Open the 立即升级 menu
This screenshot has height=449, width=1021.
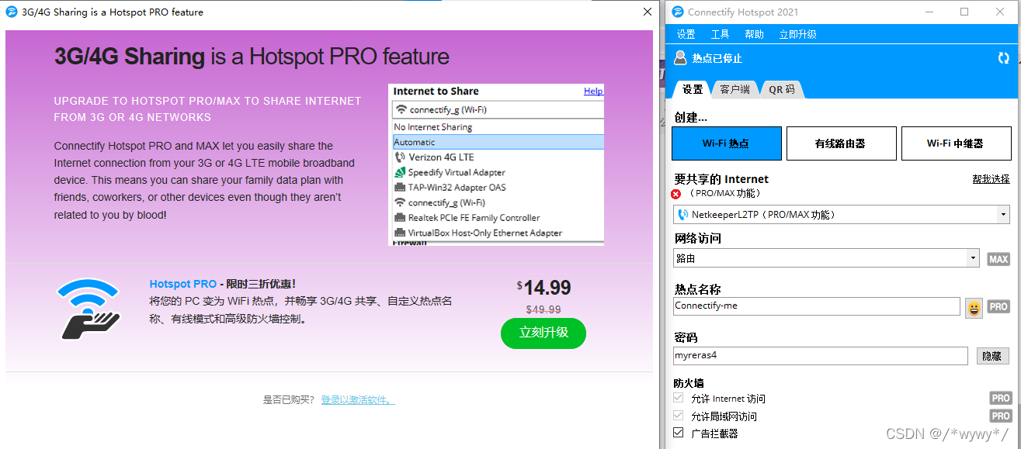pyautogui.click(x=798, y=34)
